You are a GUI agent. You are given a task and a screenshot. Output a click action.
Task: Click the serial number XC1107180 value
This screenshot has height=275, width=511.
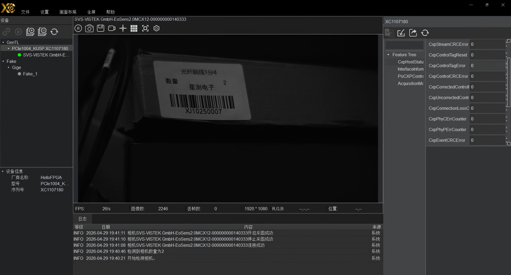point(52,190)
